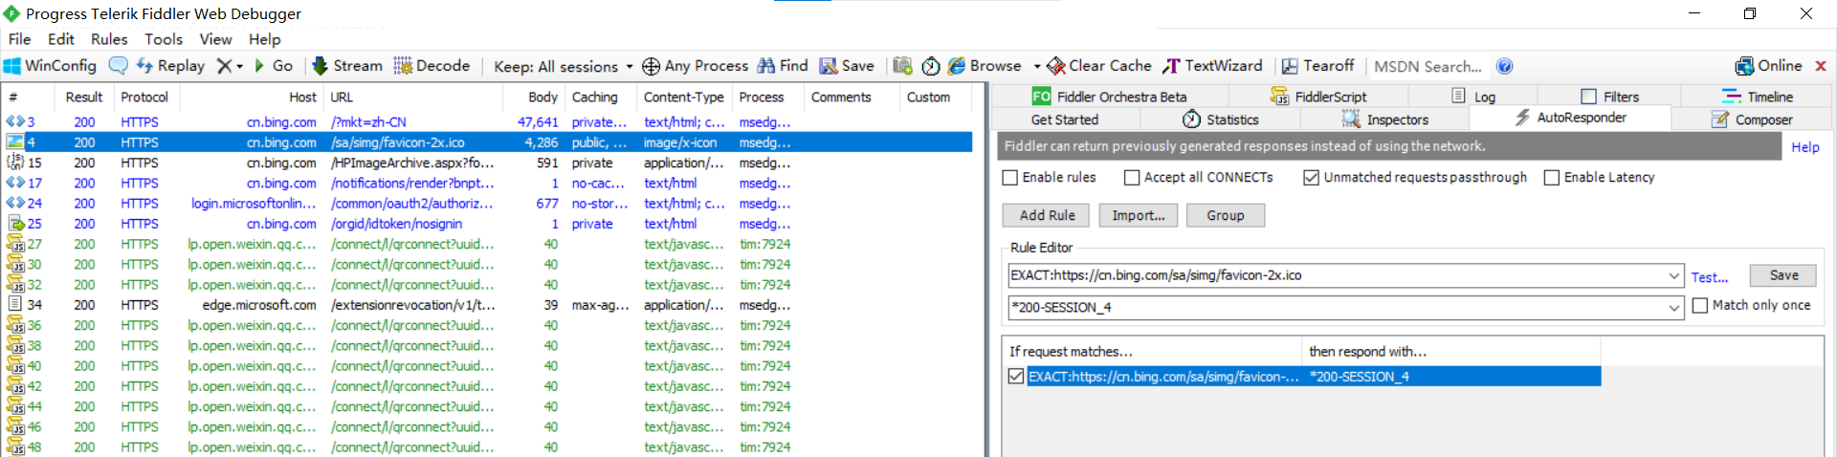The width and height of the screenshot is (1837, 457).
Task: Switch to the Log tab
Action: pos(1473,97)
